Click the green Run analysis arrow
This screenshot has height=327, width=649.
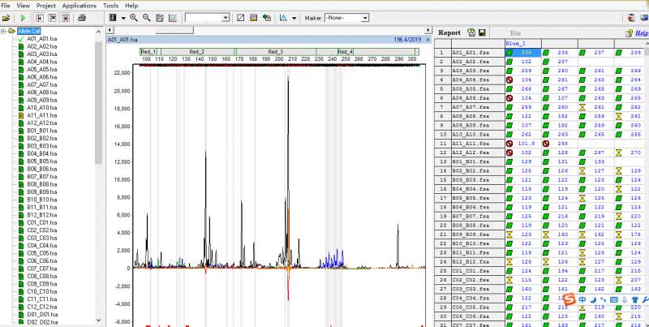(22, 17)
